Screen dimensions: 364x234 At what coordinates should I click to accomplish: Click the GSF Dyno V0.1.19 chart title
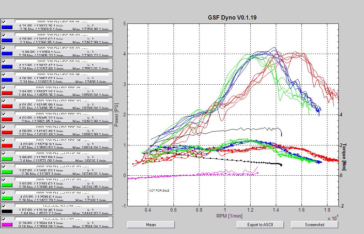point(232,17)
